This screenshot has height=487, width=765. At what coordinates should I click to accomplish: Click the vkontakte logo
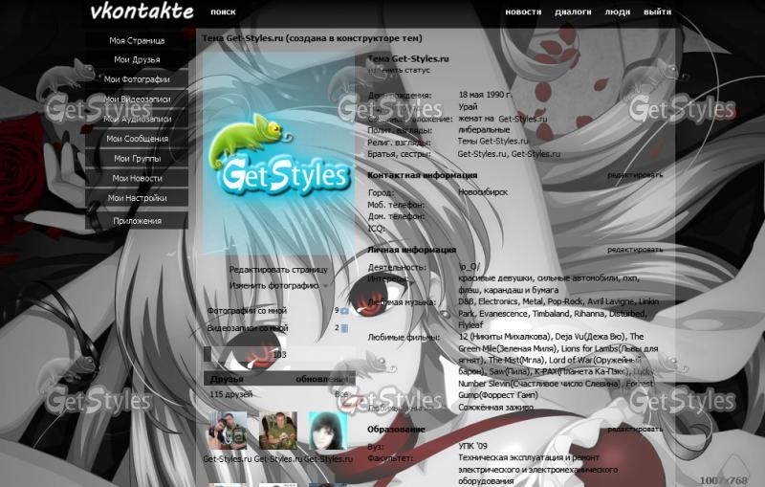[142, 11]
